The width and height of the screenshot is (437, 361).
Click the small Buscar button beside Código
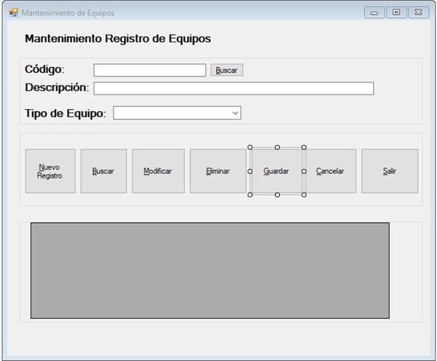[x=227, y=70]
